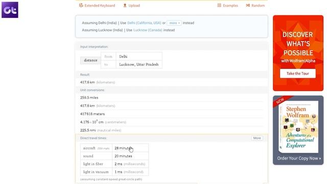Open Discover What's Possible banner
The image size is (327, 184).
298,53
